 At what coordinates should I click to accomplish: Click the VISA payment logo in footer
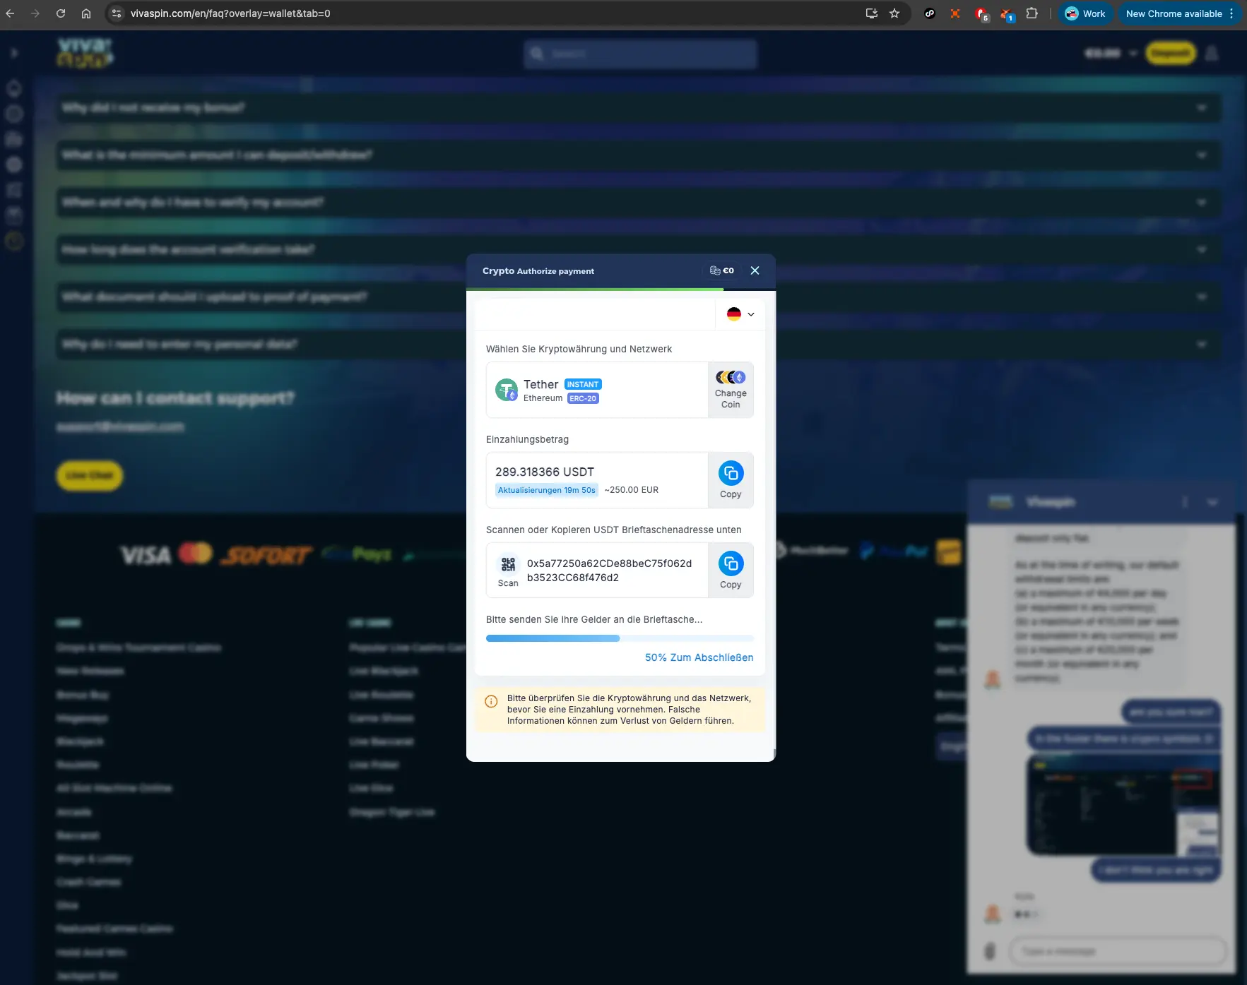(146, 555)
